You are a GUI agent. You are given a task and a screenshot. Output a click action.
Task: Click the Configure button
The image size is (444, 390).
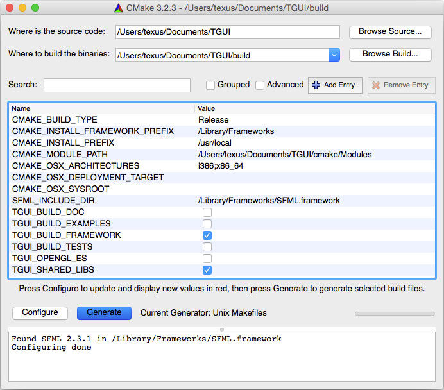point(40,313)
